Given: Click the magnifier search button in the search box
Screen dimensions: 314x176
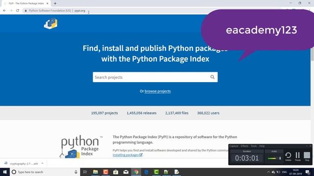Looking at the screenshot, I should point(212,77).
